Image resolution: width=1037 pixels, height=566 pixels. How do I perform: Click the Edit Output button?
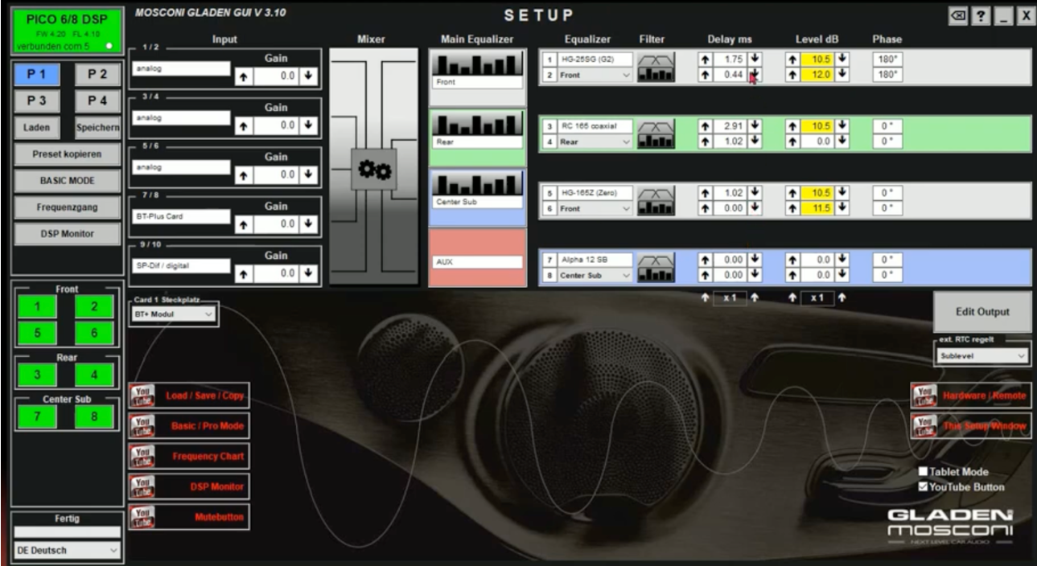point(982,312)
